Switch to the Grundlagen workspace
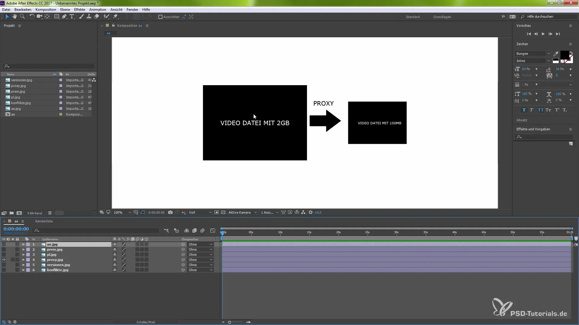This screenshot has width=579, height=325. (x=442, y=17)
